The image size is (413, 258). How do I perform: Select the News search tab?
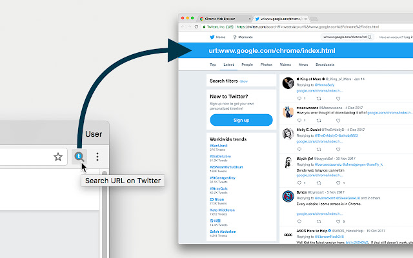tap(303, 64)
